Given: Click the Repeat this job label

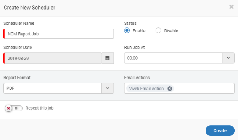Looking at the screenshot, I should click(x=39, y=108).
